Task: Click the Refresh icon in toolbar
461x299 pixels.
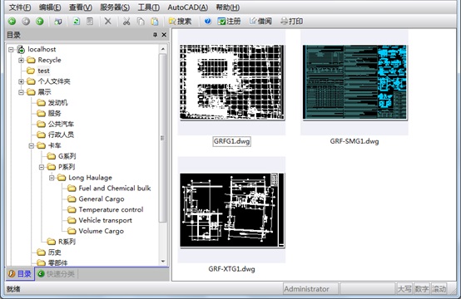Action: [x=77, y=21]
